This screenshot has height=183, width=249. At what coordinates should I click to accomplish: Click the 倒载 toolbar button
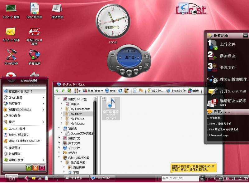click(x=193, y=91)
